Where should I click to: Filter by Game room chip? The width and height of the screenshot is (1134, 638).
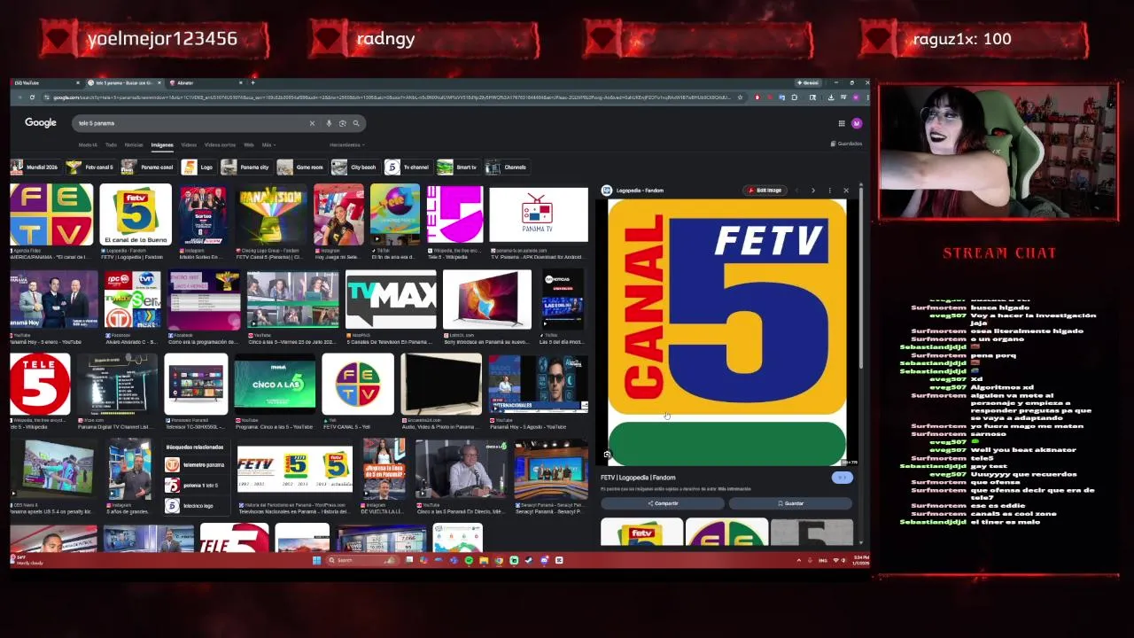pos(301,167)
